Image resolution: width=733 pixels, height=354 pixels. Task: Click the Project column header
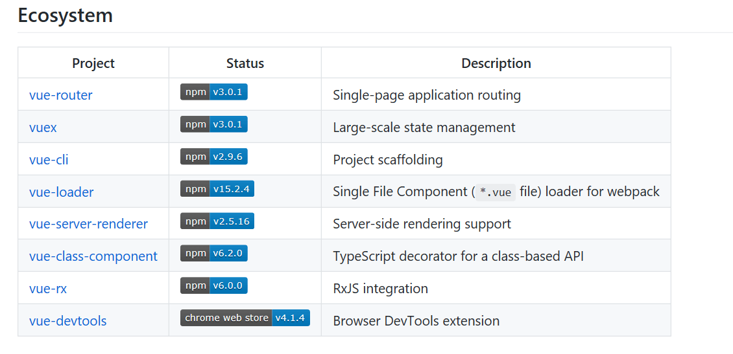pos(93,63)
